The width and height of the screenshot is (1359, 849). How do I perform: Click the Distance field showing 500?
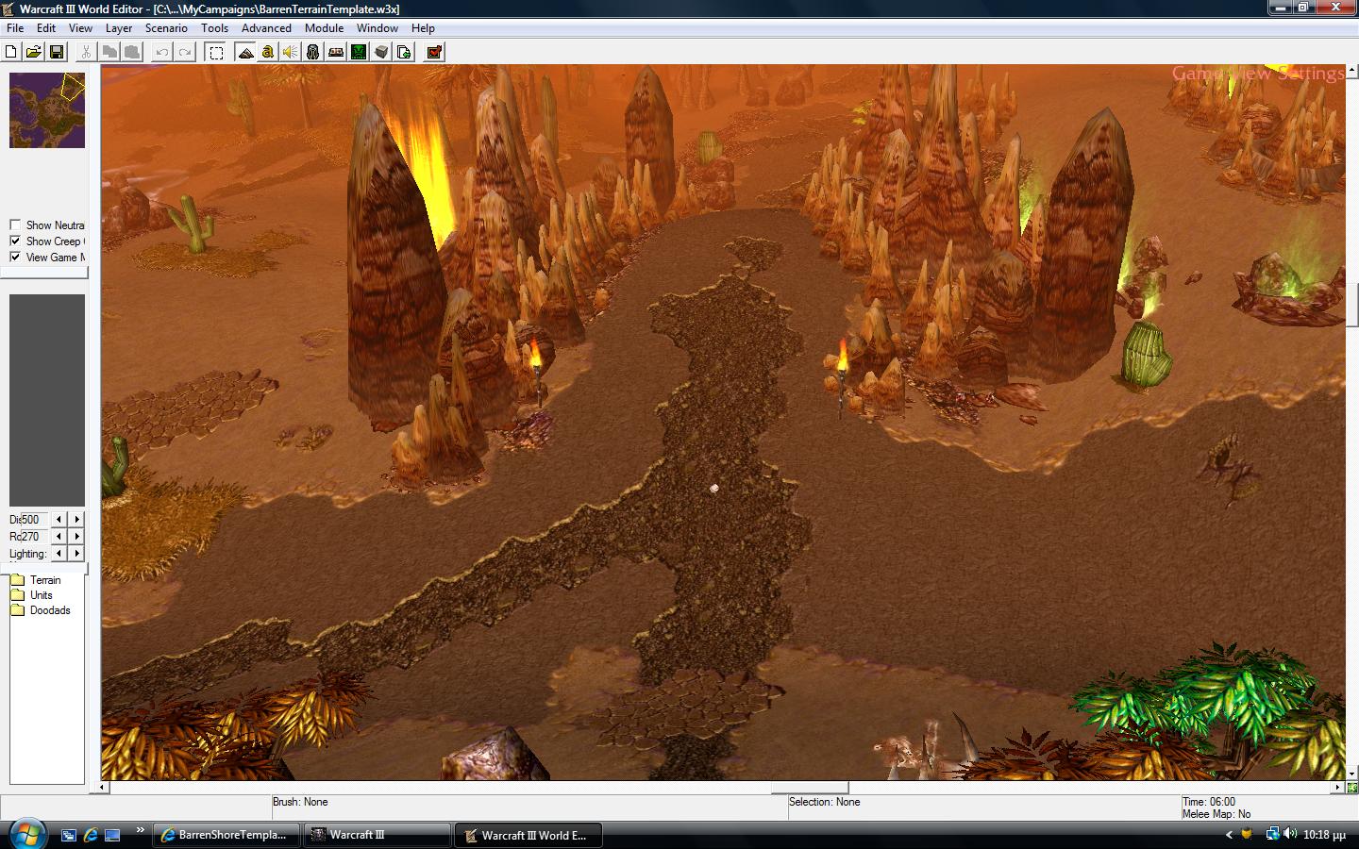[x=34, y=520]
